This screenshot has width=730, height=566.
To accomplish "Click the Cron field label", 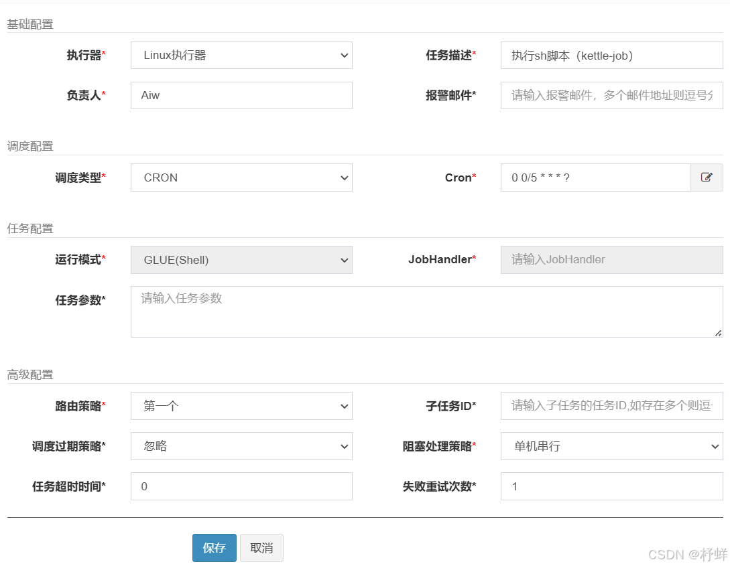I will pos(461,178).
